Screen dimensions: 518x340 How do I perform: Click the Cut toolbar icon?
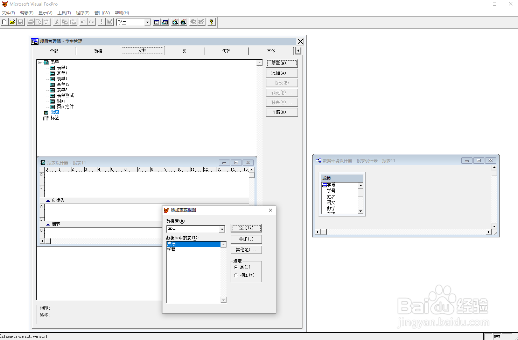(57, 22)
